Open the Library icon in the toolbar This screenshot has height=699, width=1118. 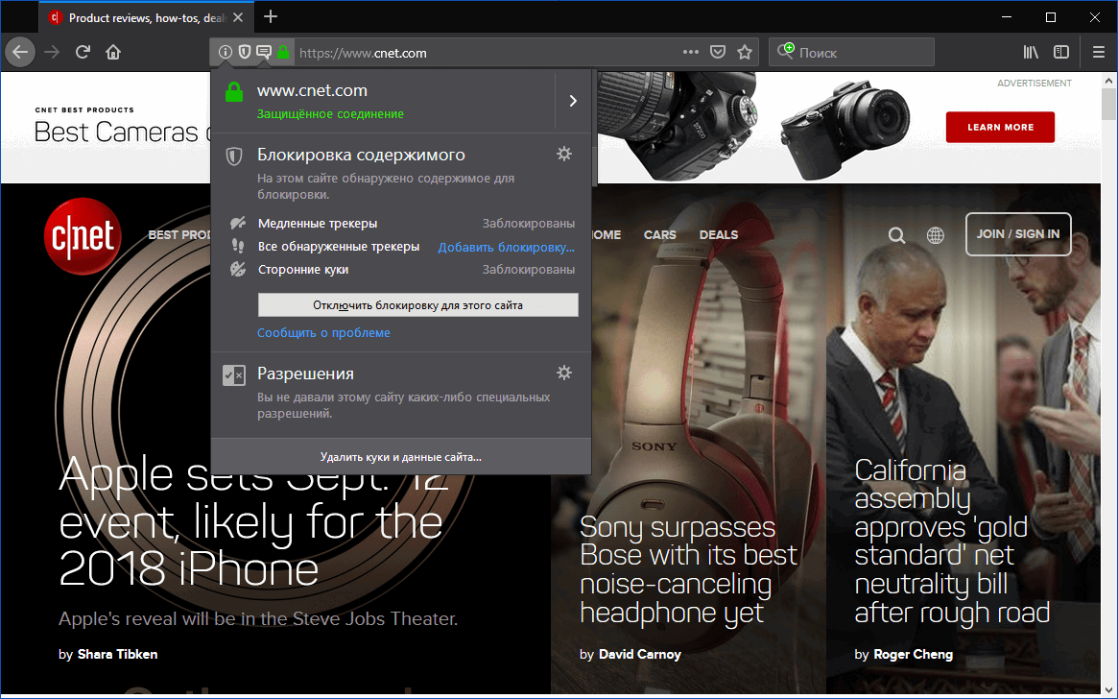tap(1031, 52)
